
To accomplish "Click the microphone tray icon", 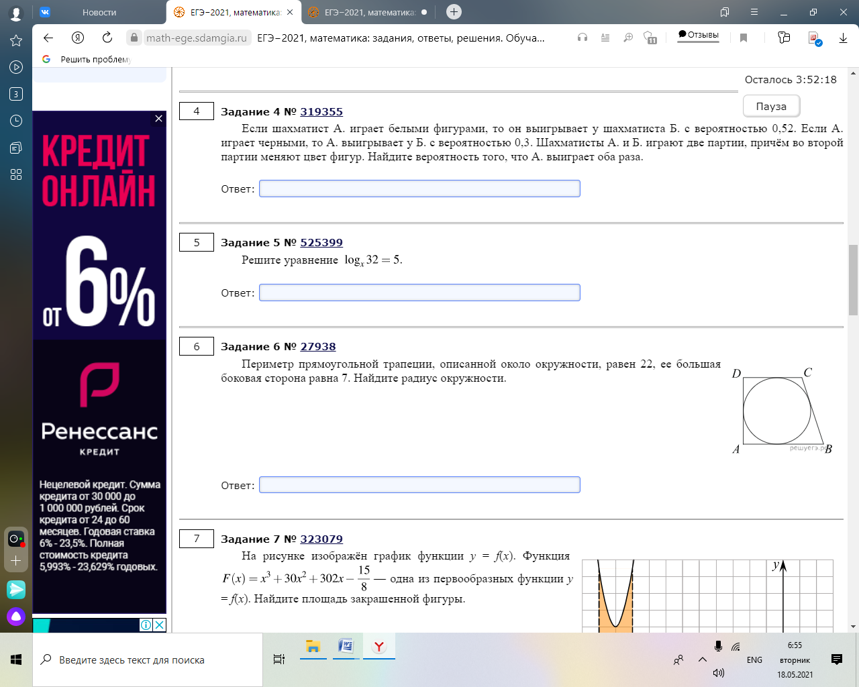I will click(718, 646).
